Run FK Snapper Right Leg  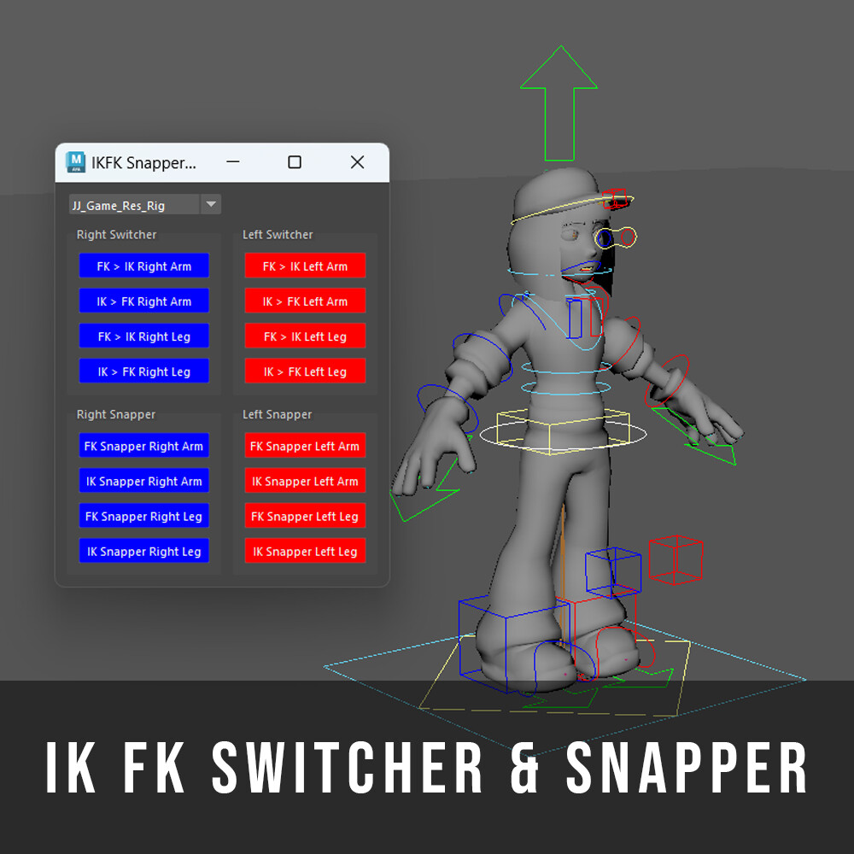pyautogui.click(x=143, y=516)
